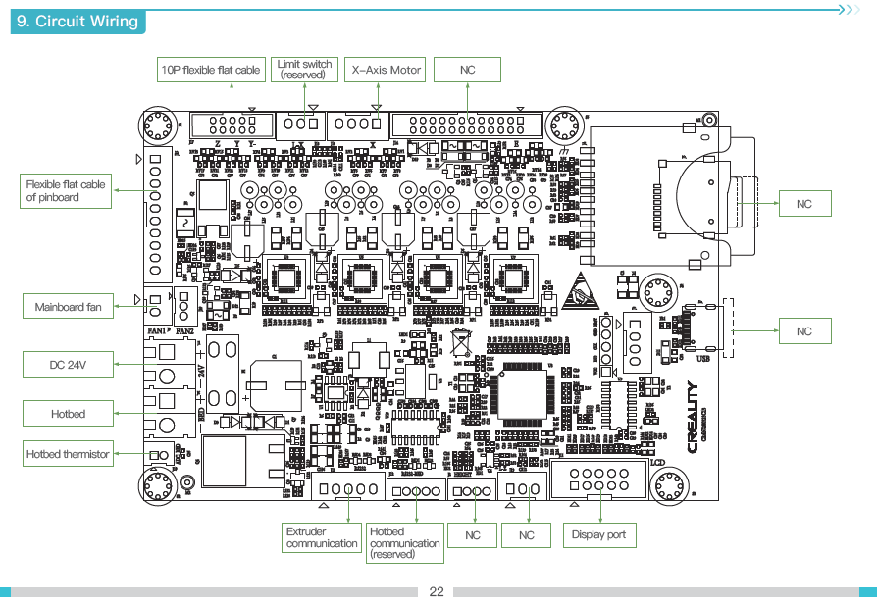Click the 10-pin flat cable connector
Viewport: 877px width, 605px height.
(x=232, y=126)
